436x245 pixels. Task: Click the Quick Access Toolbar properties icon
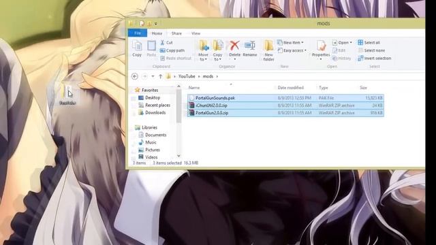pos(142,23)
